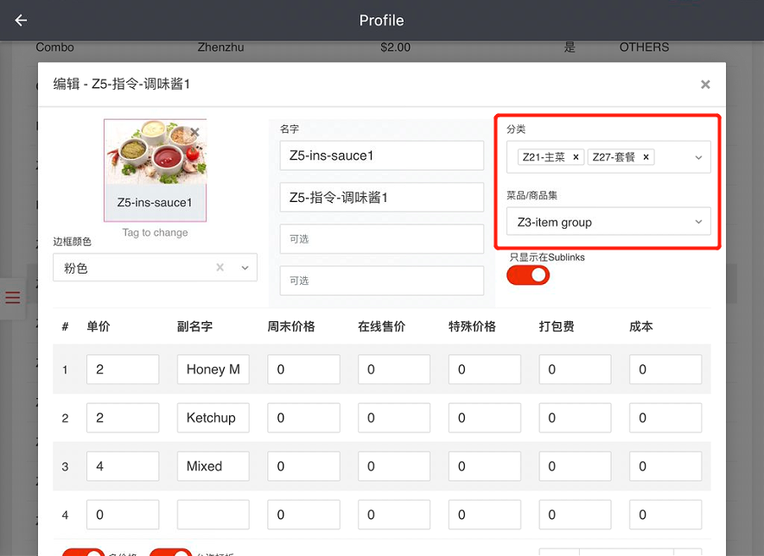
Task: Open the side hamburger menu
Action: point(13,297)
